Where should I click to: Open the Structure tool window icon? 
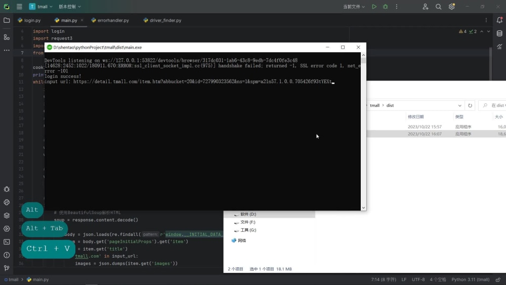(x=7, y=37)
